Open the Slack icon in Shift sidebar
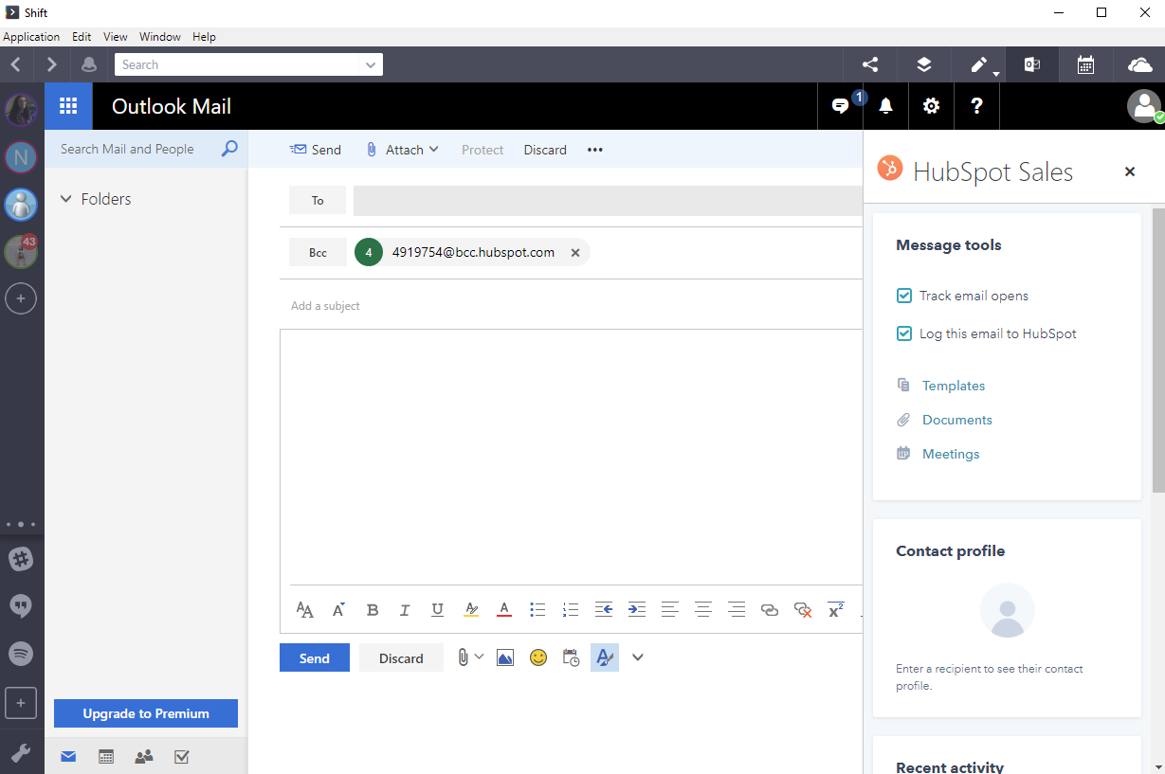 click(21, 559)
